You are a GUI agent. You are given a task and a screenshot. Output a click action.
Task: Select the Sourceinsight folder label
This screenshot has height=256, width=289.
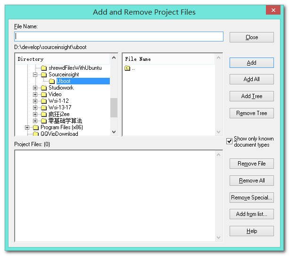click(64, 74)
